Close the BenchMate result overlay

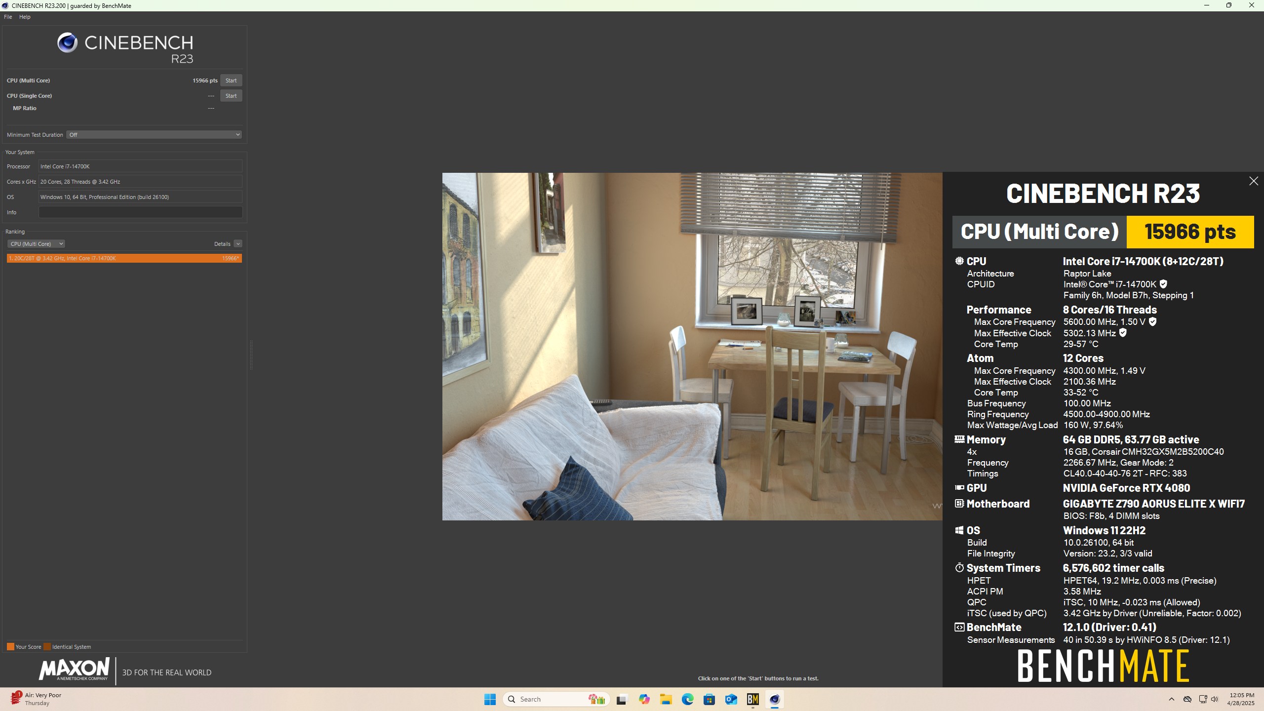pyautogui.click(x=1253, y=181)
